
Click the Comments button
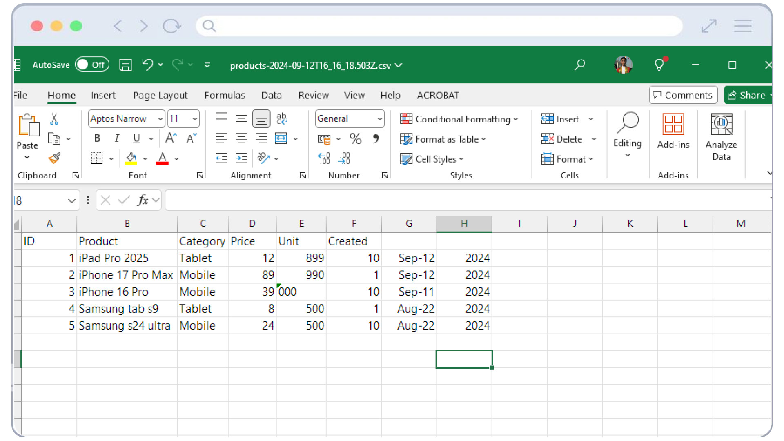pos(683,95)
